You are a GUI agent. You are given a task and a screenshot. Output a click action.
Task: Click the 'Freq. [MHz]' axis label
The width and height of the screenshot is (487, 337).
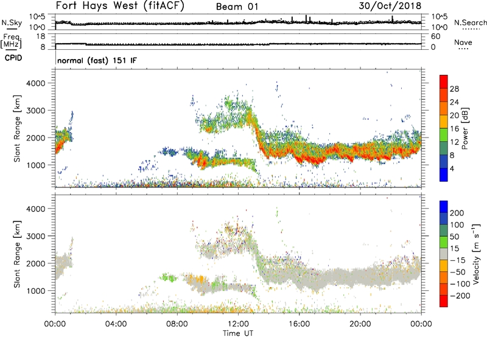click(x=11, y=41)
